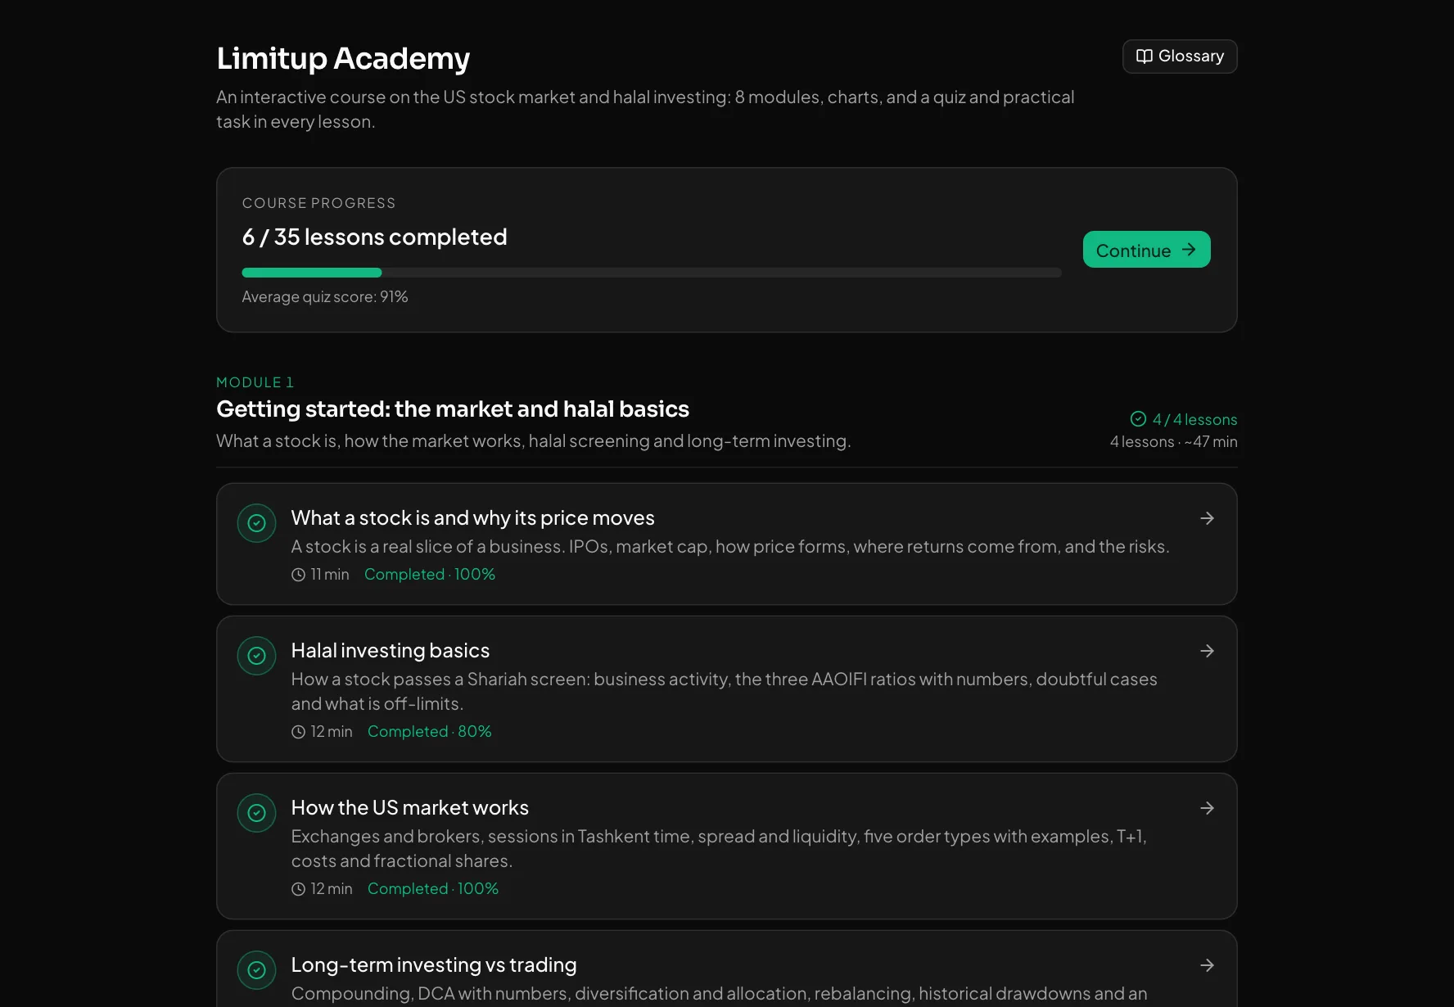Click 'Completed · 100%' on the 11 min lesson

tap(430, 575)
